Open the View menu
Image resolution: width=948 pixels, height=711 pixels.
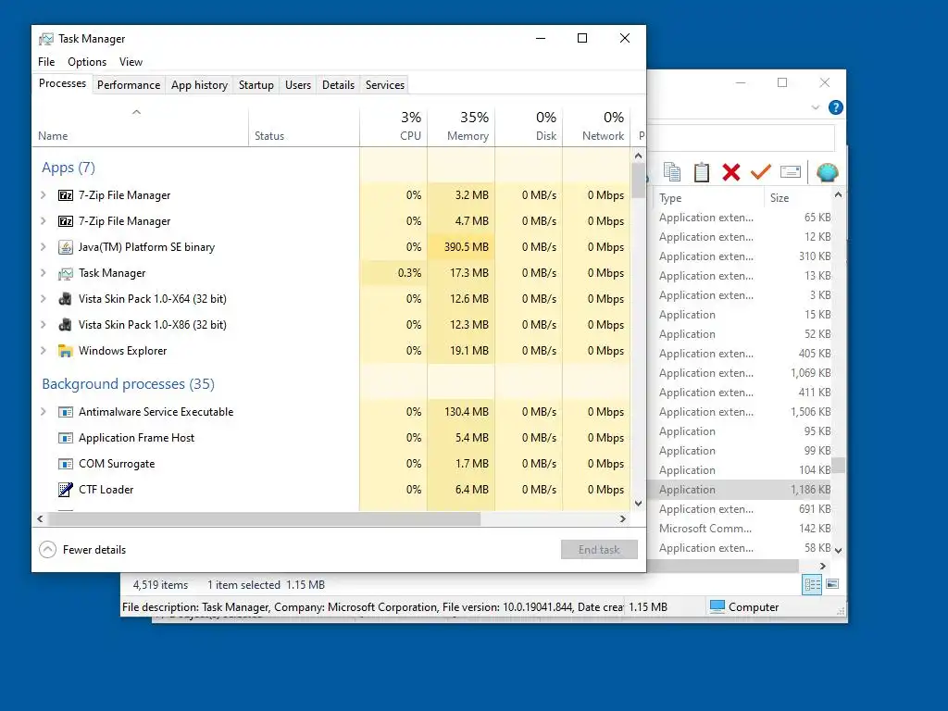coord(131,62)
